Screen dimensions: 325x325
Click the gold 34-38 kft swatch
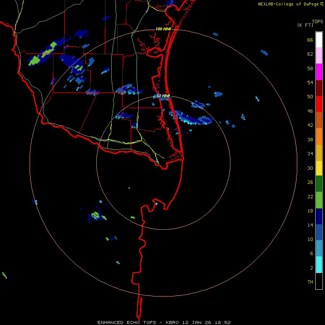click(319, 153)
